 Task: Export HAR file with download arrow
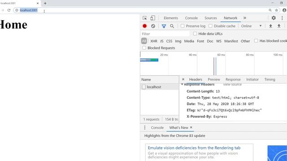[x=279, y=26]
